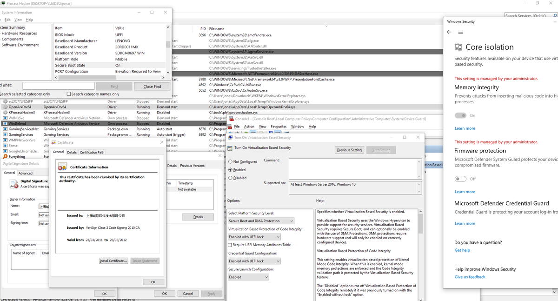The image size is (558, 301).
Task: Click the KProcessHacker3 gear icon
Action: point(5,113)
